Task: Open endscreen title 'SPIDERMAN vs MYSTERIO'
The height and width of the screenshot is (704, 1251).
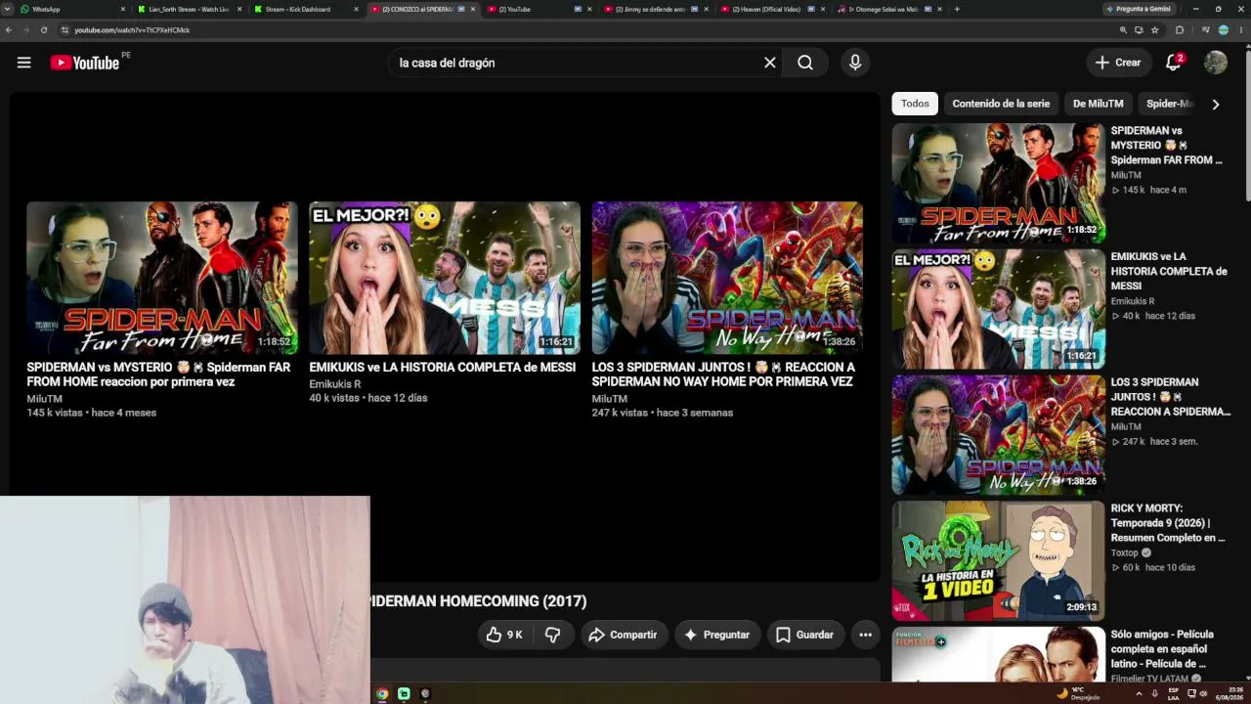Action: click(x=158, y=374)
